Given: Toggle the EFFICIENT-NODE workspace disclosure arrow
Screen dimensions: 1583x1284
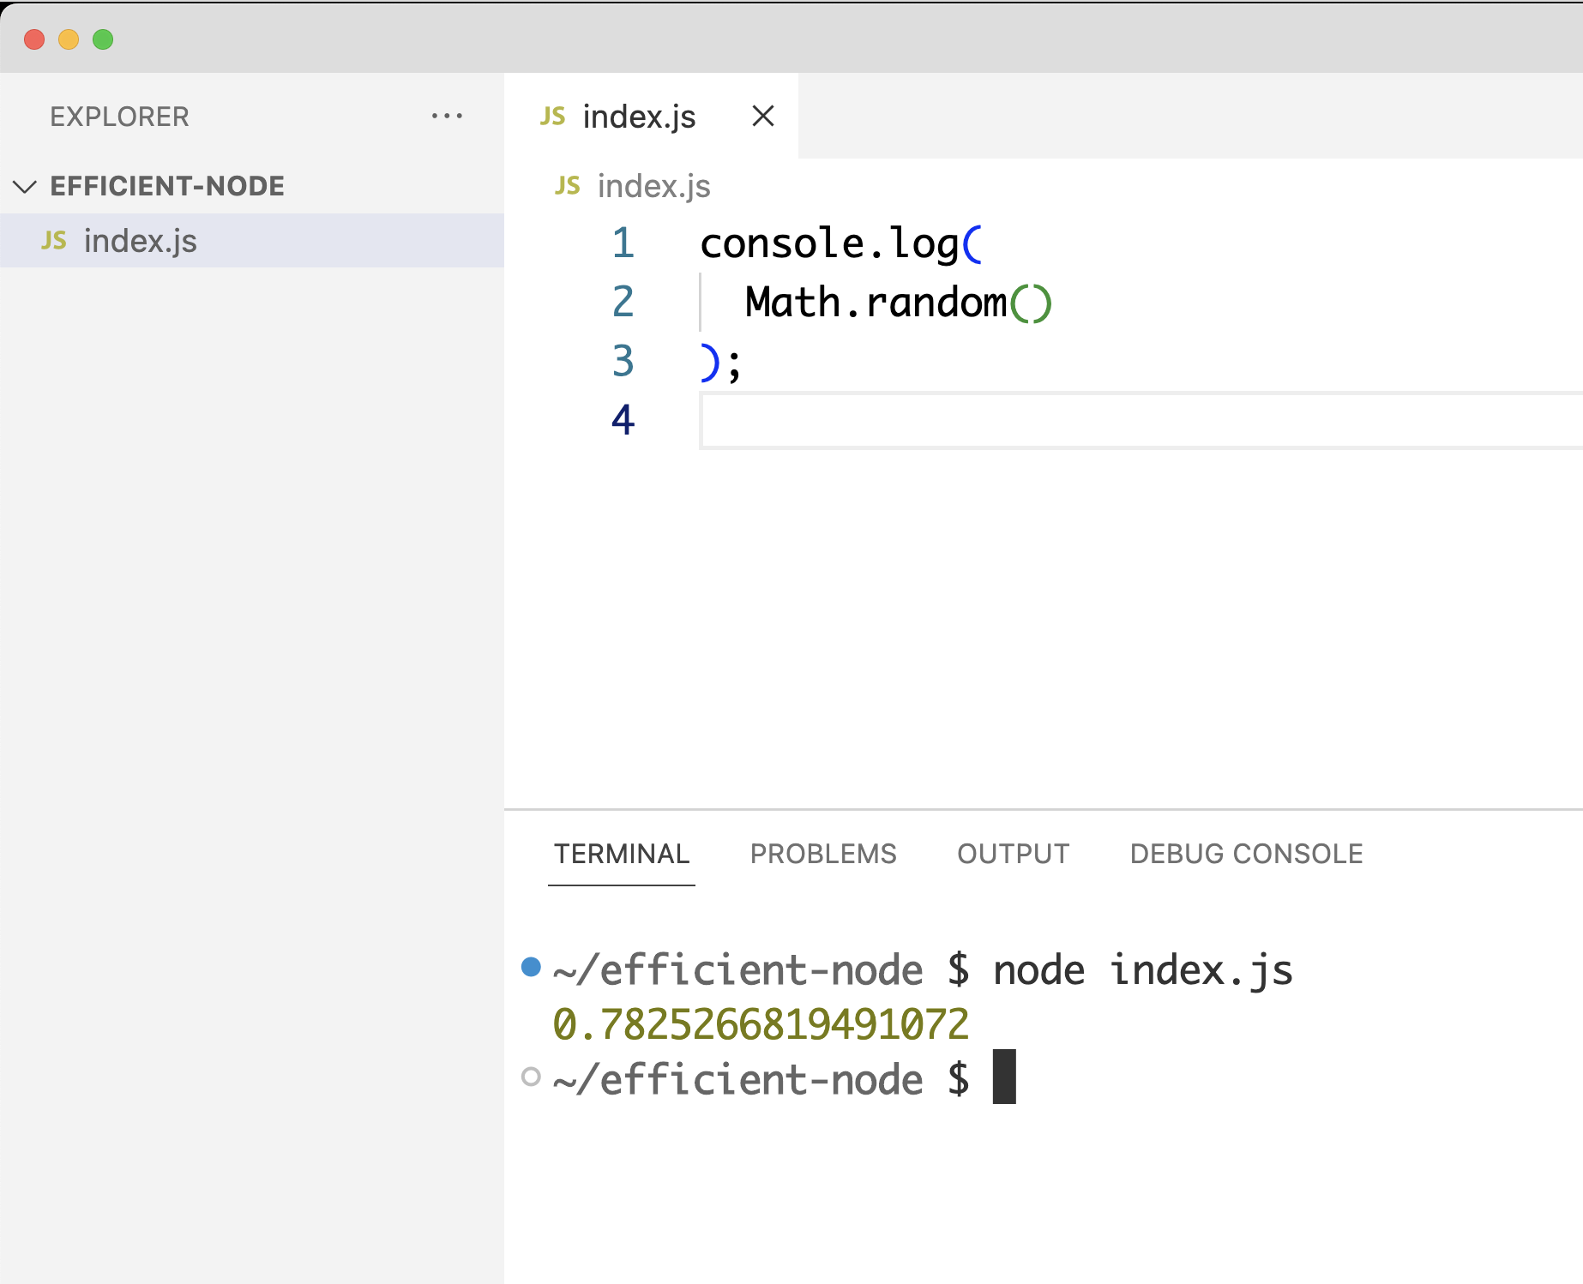Looking at the screenshot, I should (x=25, y=186).
